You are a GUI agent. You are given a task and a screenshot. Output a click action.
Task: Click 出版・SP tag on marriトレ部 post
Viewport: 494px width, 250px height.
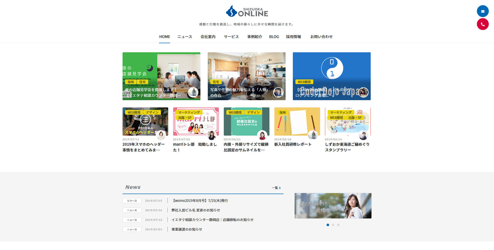click(185, 118)
